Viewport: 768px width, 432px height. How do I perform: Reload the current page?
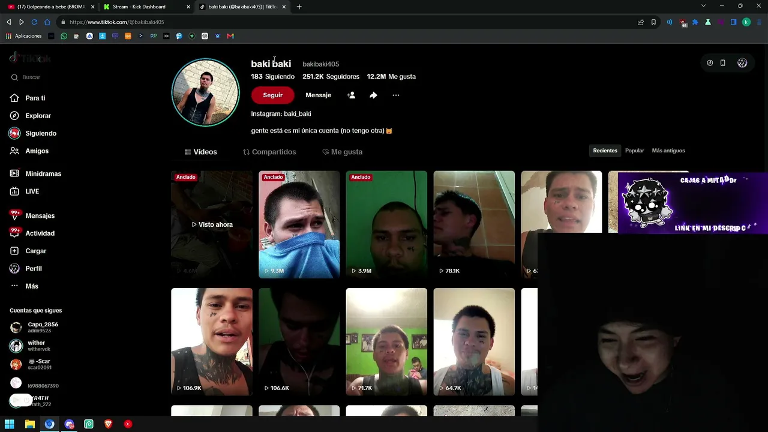point(34,22)
